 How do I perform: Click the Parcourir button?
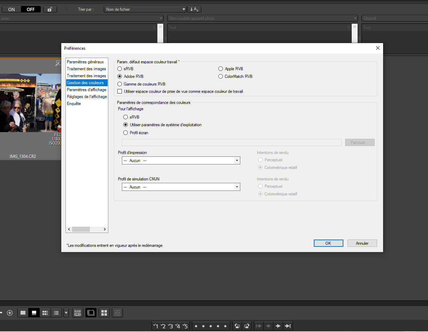point(360,143)
